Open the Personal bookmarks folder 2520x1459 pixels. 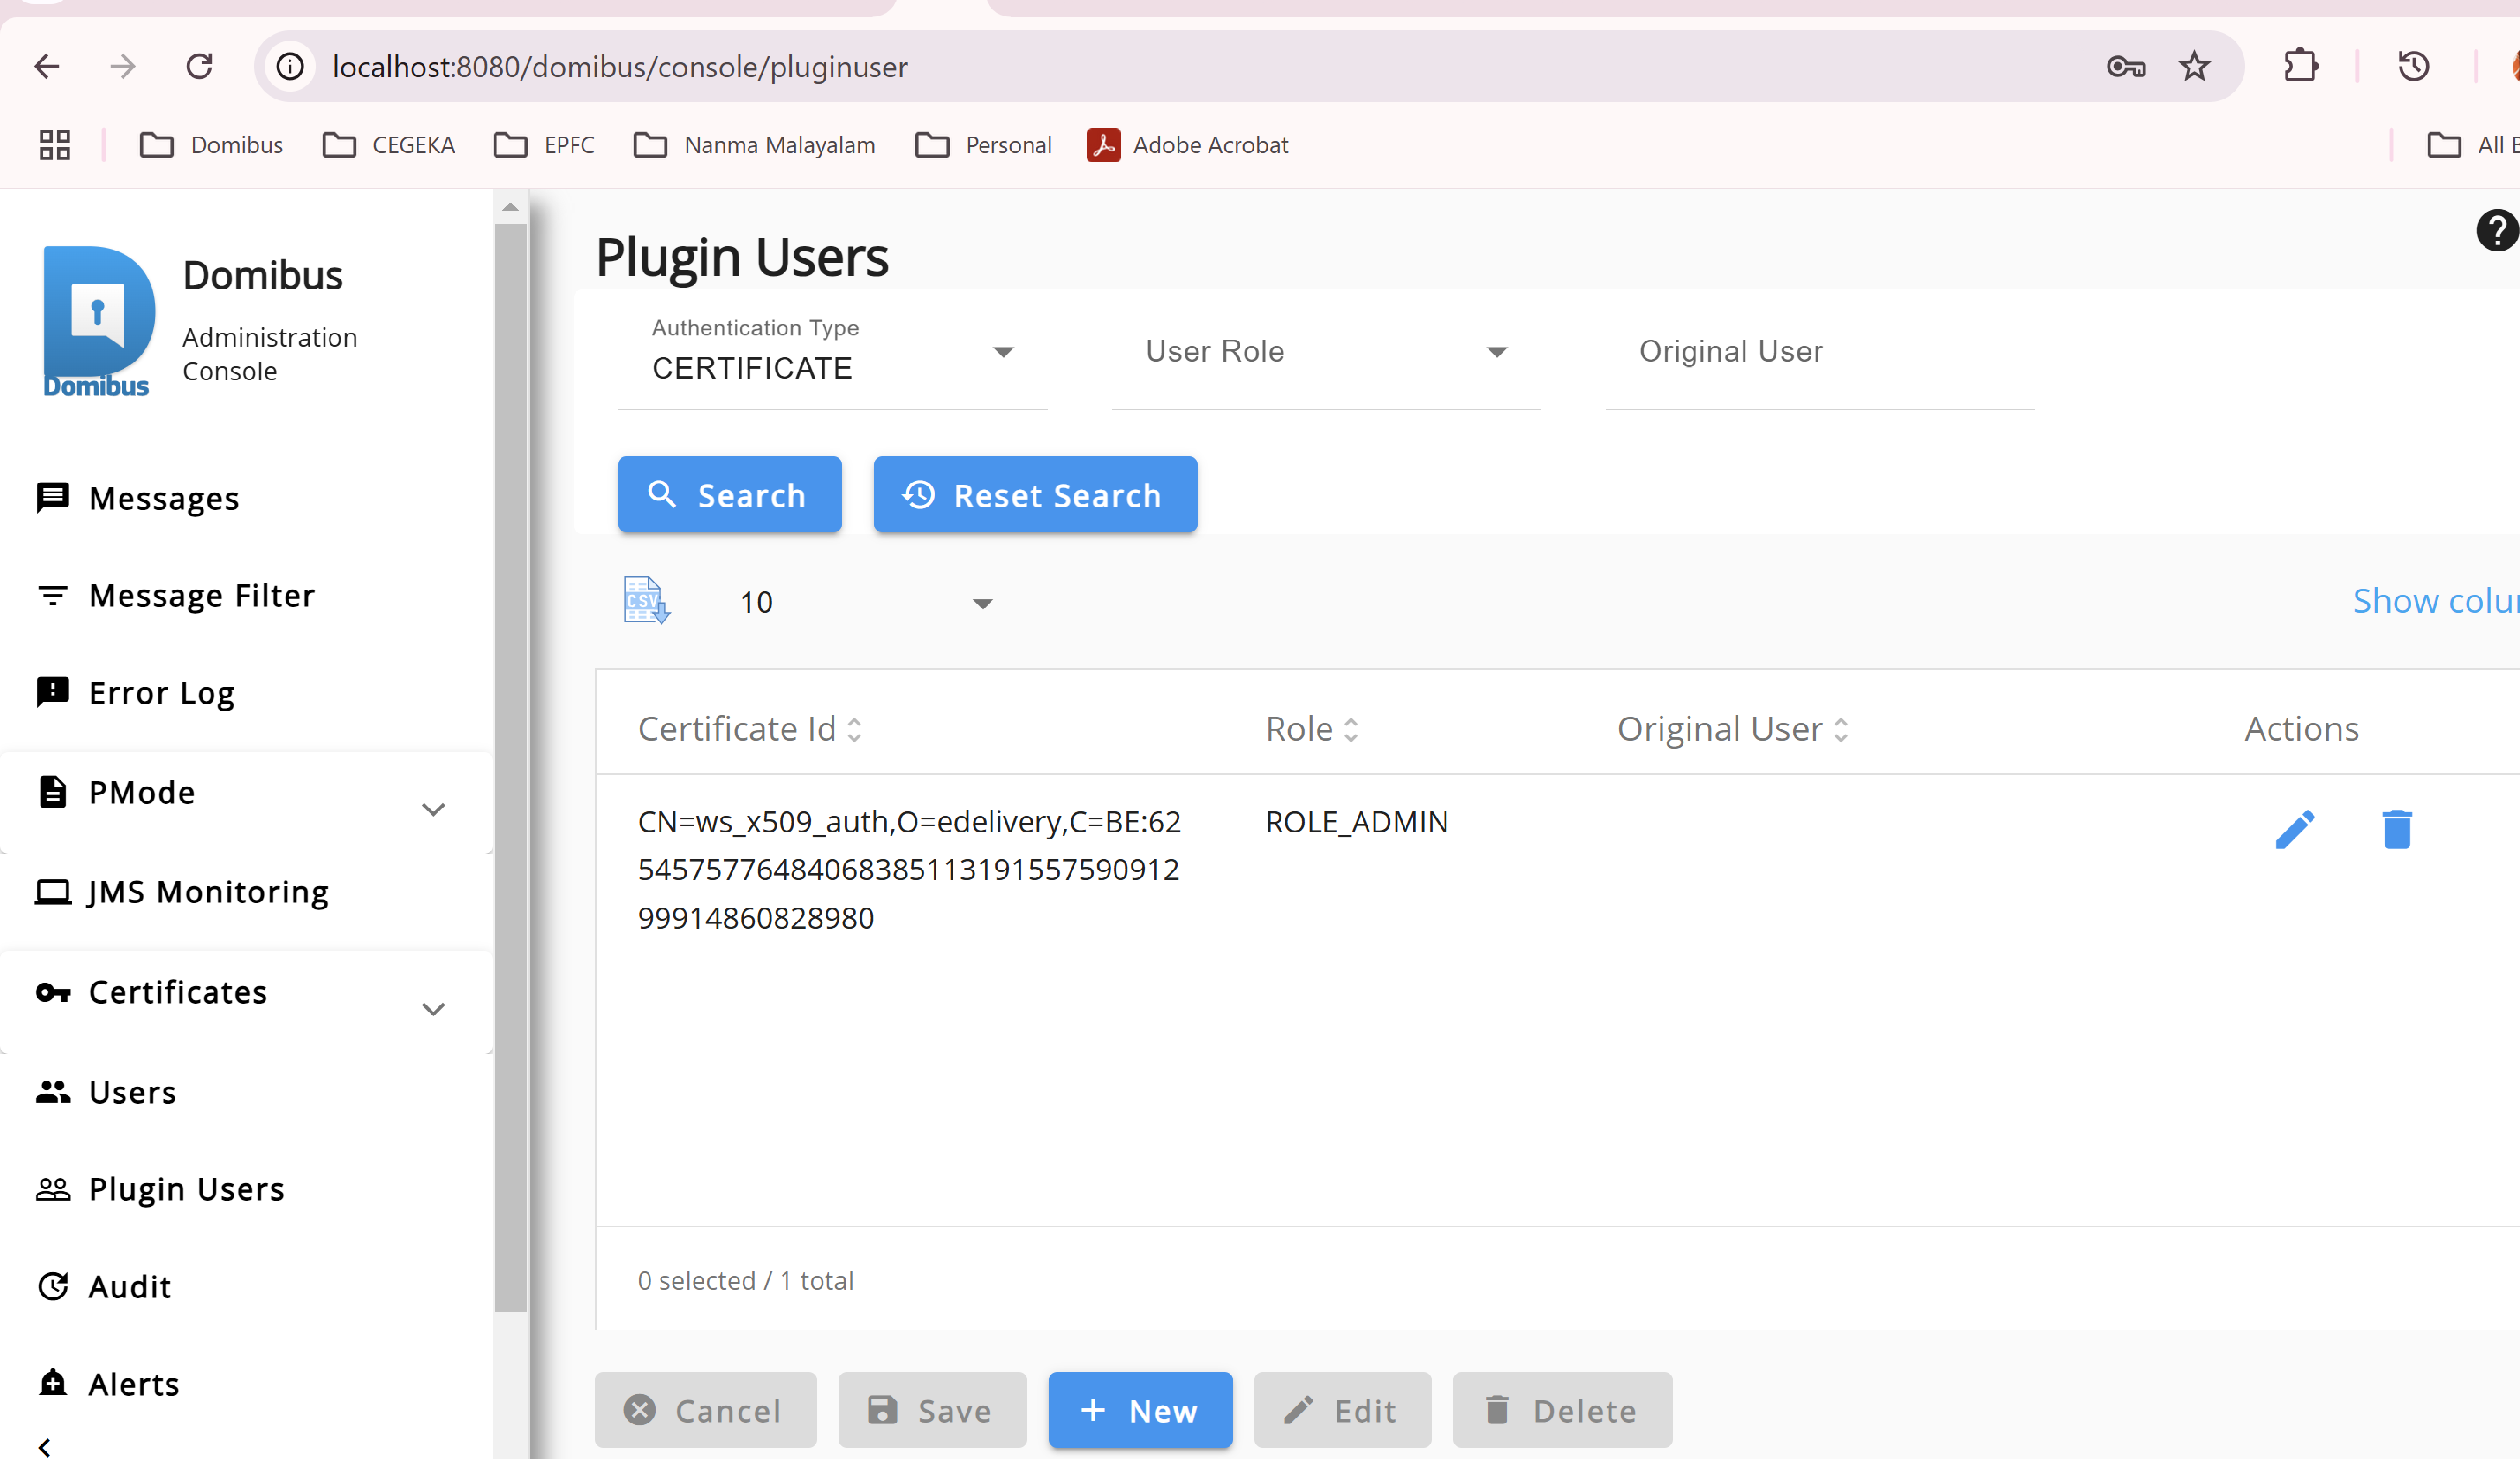tap(983, 145)
